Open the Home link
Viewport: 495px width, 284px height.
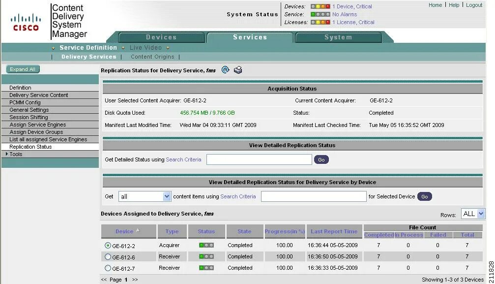coord(435,5)
